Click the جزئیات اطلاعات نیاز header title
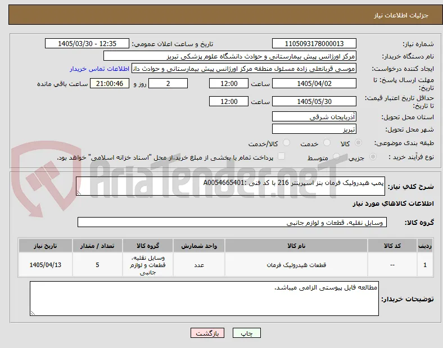 pyautogui.click(x=401, y=15)
